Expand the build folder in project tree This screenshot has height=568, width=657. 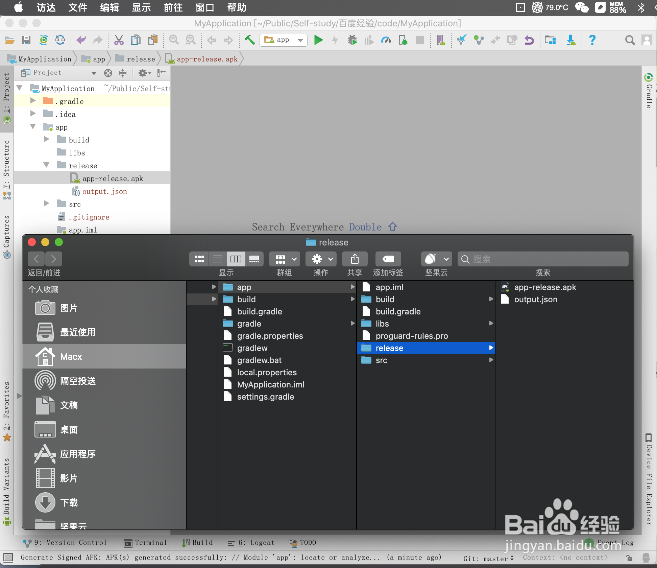click(47, 140)
